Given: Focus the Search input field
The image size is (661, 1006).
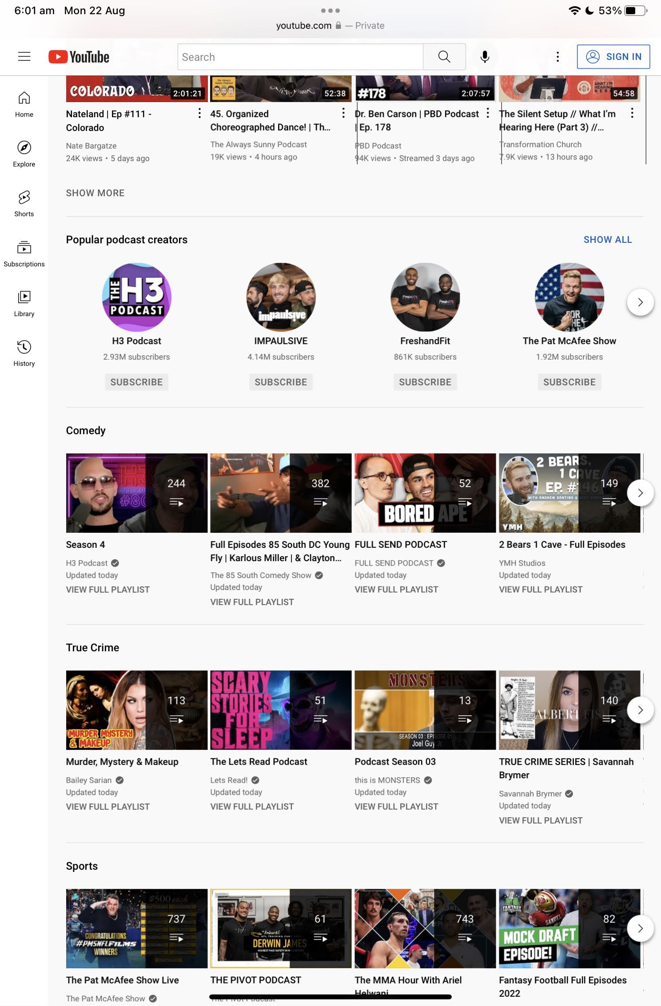Looking at the screenshot, I should pos(300,57).
